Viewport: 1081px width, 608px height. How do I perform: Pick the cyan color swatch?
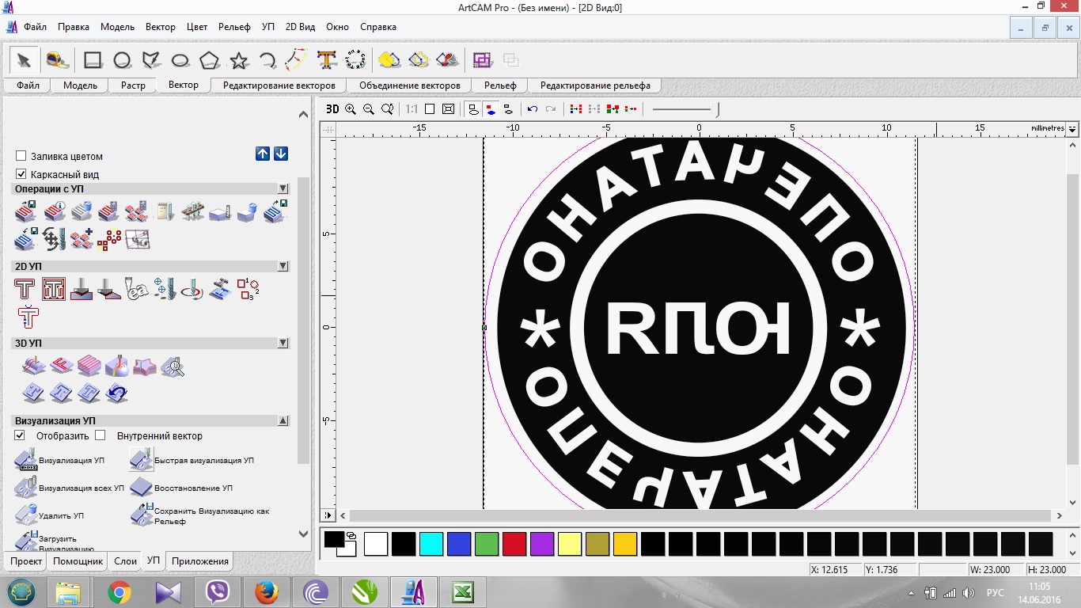tap(431, 544)
